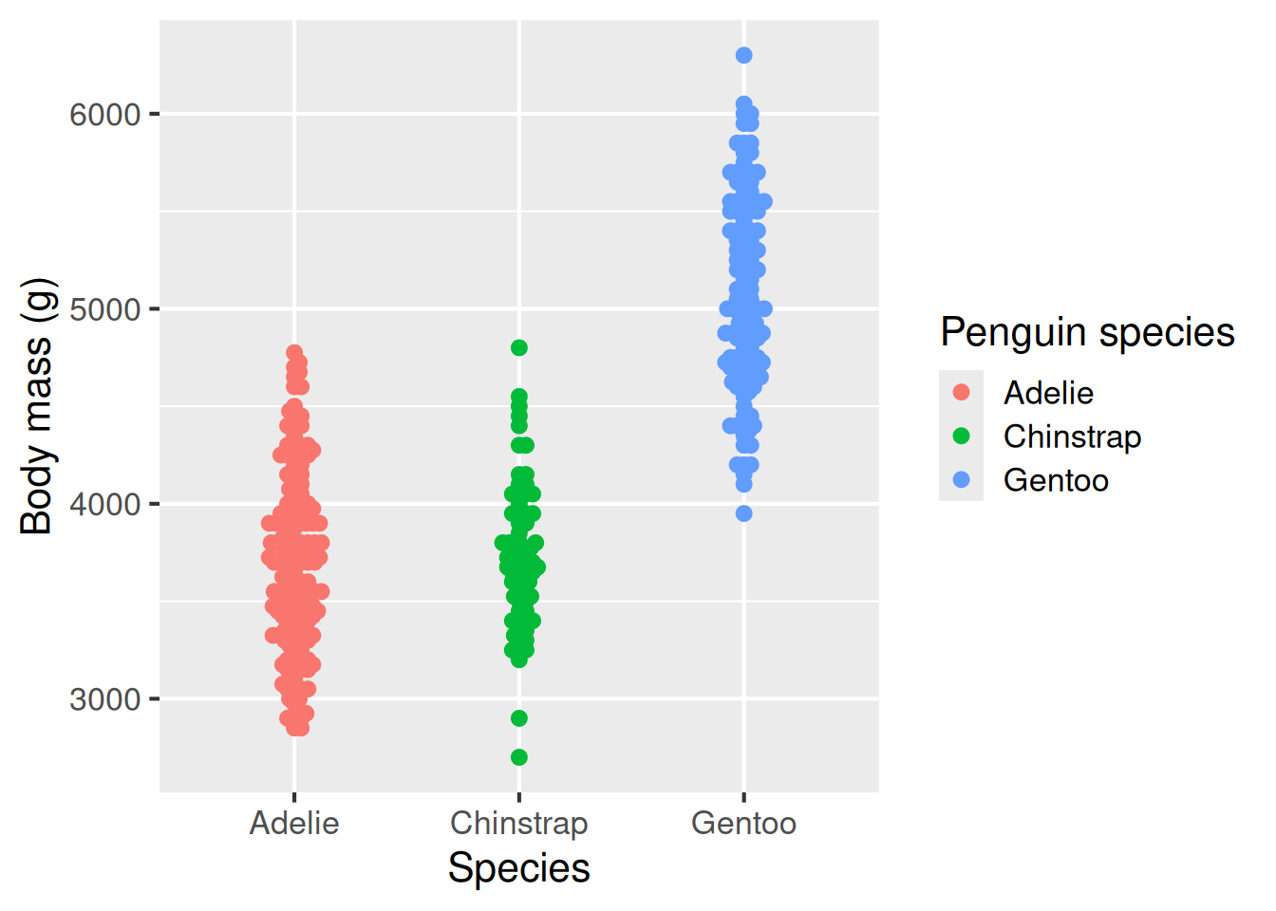Screen dimensions: 1276x911
Task: Click the Adelie x-axis tick label
Action: coord(294,823)
